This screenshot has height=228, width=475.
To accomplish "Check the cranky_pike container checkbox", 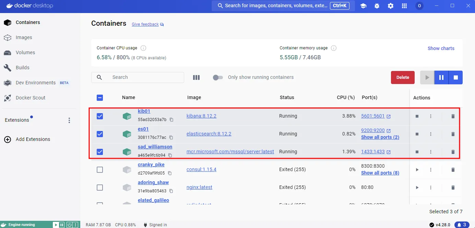I will 100,170.
